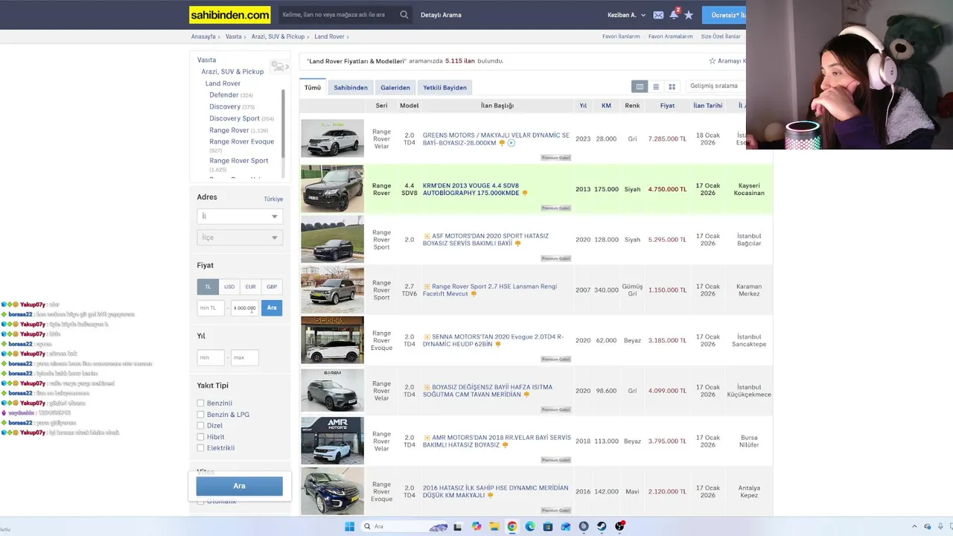Check the Benzin & LPG option
953x536 pixels.
coord(200,415)
